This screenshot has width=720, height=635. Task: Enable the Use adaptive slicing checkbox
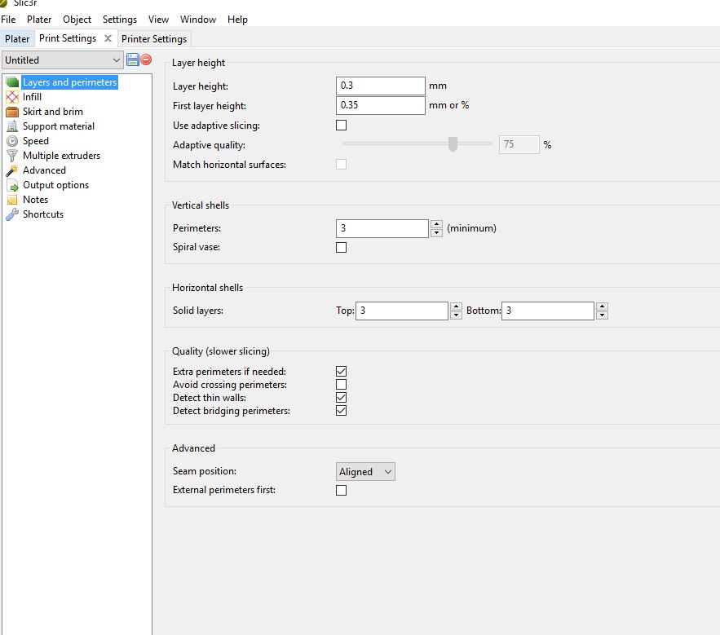coord(341,126)
